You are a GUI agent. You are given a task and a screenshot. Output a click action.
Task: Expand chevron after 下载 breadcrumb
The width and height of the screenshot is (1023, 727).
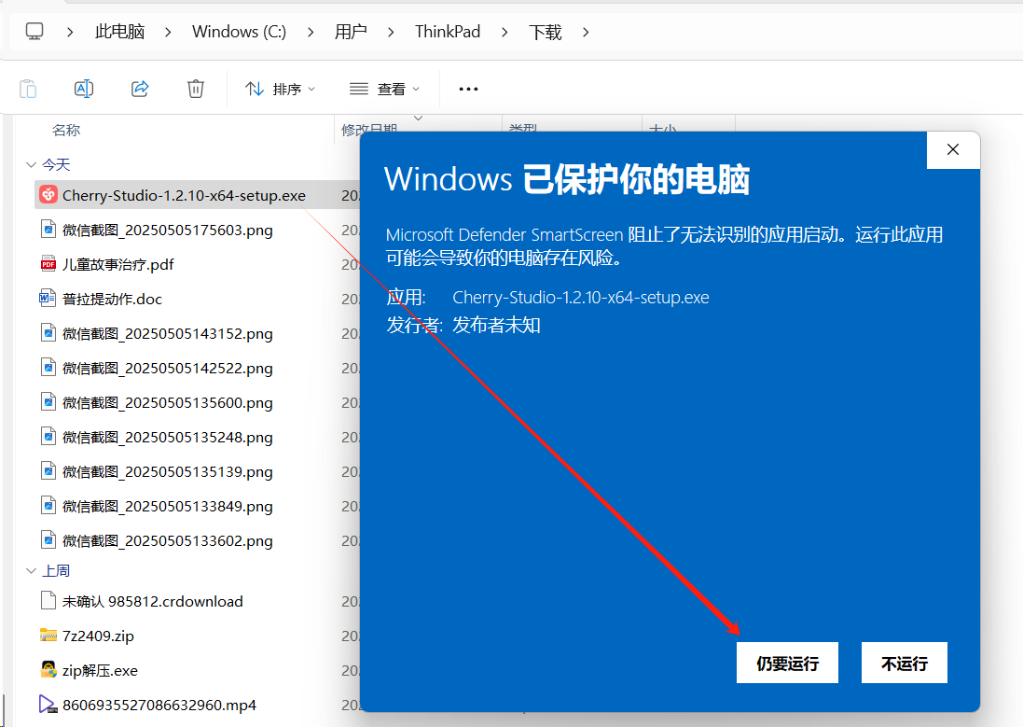point(586,32)
